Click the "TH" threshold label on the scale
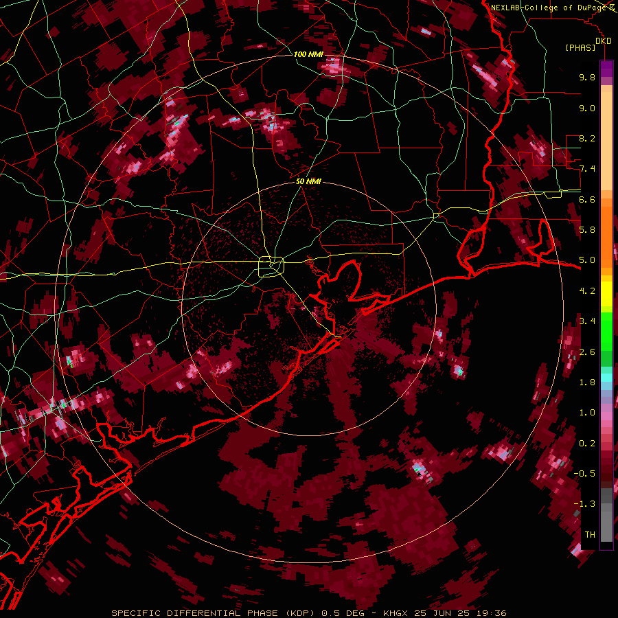 point(590,535)
